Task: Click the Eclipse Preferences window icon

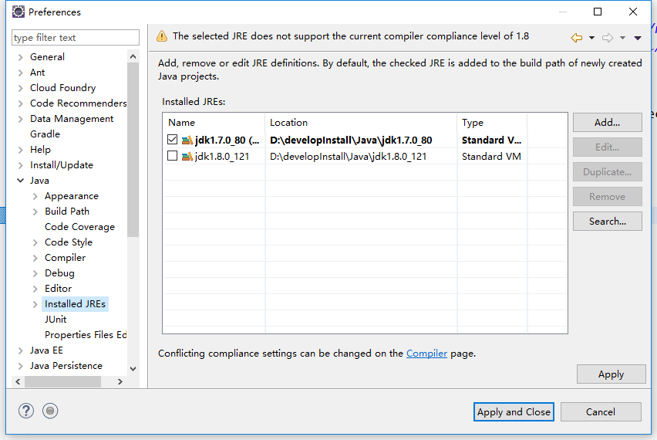Action: [x=19, y=12]
